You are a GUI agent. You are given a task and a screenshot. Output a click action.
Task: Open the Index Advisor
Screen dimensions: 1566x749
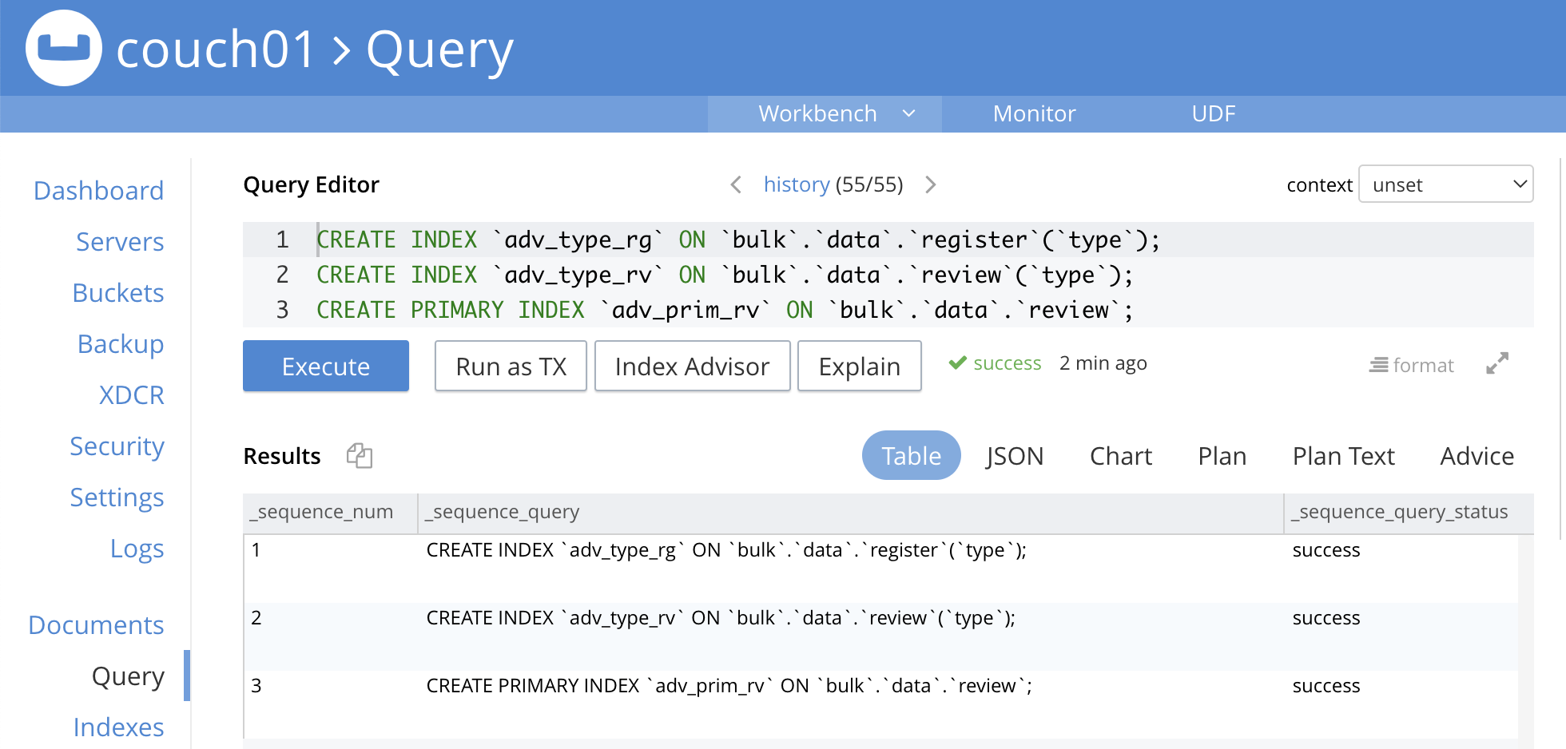pyautogui.click(x=692, y=366)
